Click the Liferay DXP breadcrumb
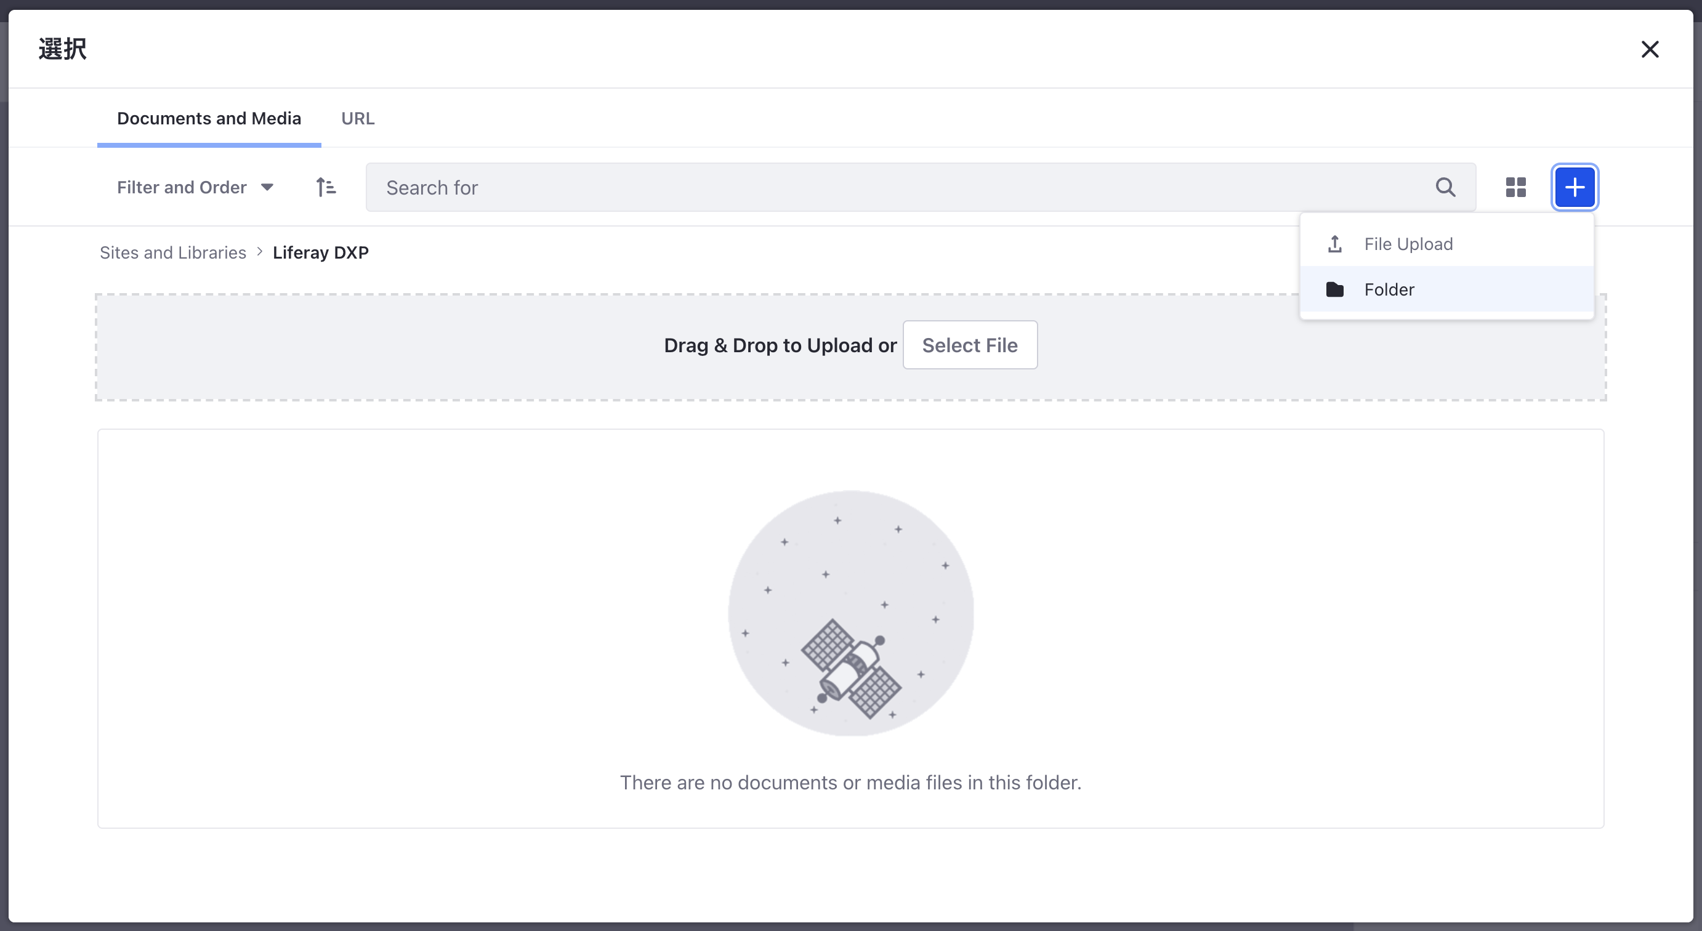Image resolution: width=1702 pixels, height=931 pixels. point(320,252)
